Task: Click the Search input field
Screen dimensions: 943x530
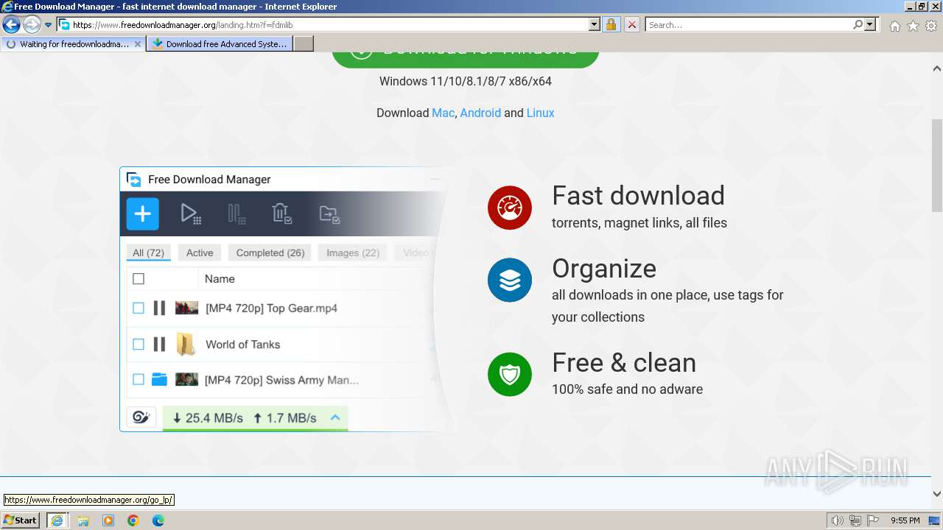Action: click(749, 24)
